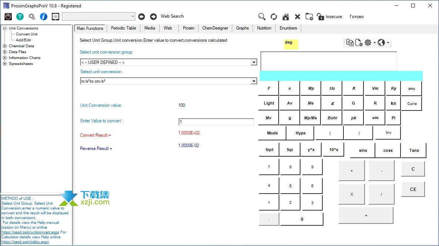Click the Pi constant key
Image resolution: width=439 pixels, height=246 pixels.
pyautogui.click(x=393, y=118)
